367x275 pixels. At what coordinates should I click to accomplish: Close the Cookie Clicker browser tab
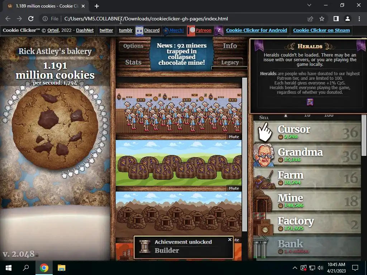83,6
